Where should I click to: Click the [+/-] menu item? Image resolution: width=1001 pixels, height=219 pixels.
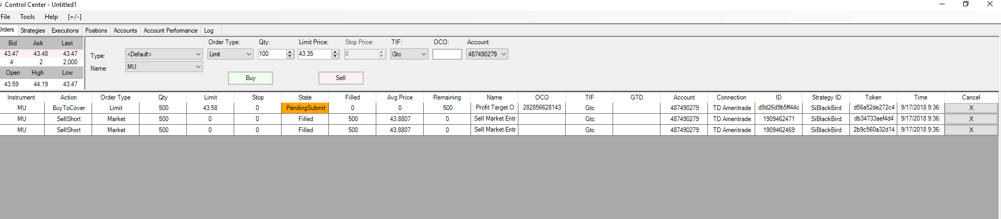[x=75, y=17]
